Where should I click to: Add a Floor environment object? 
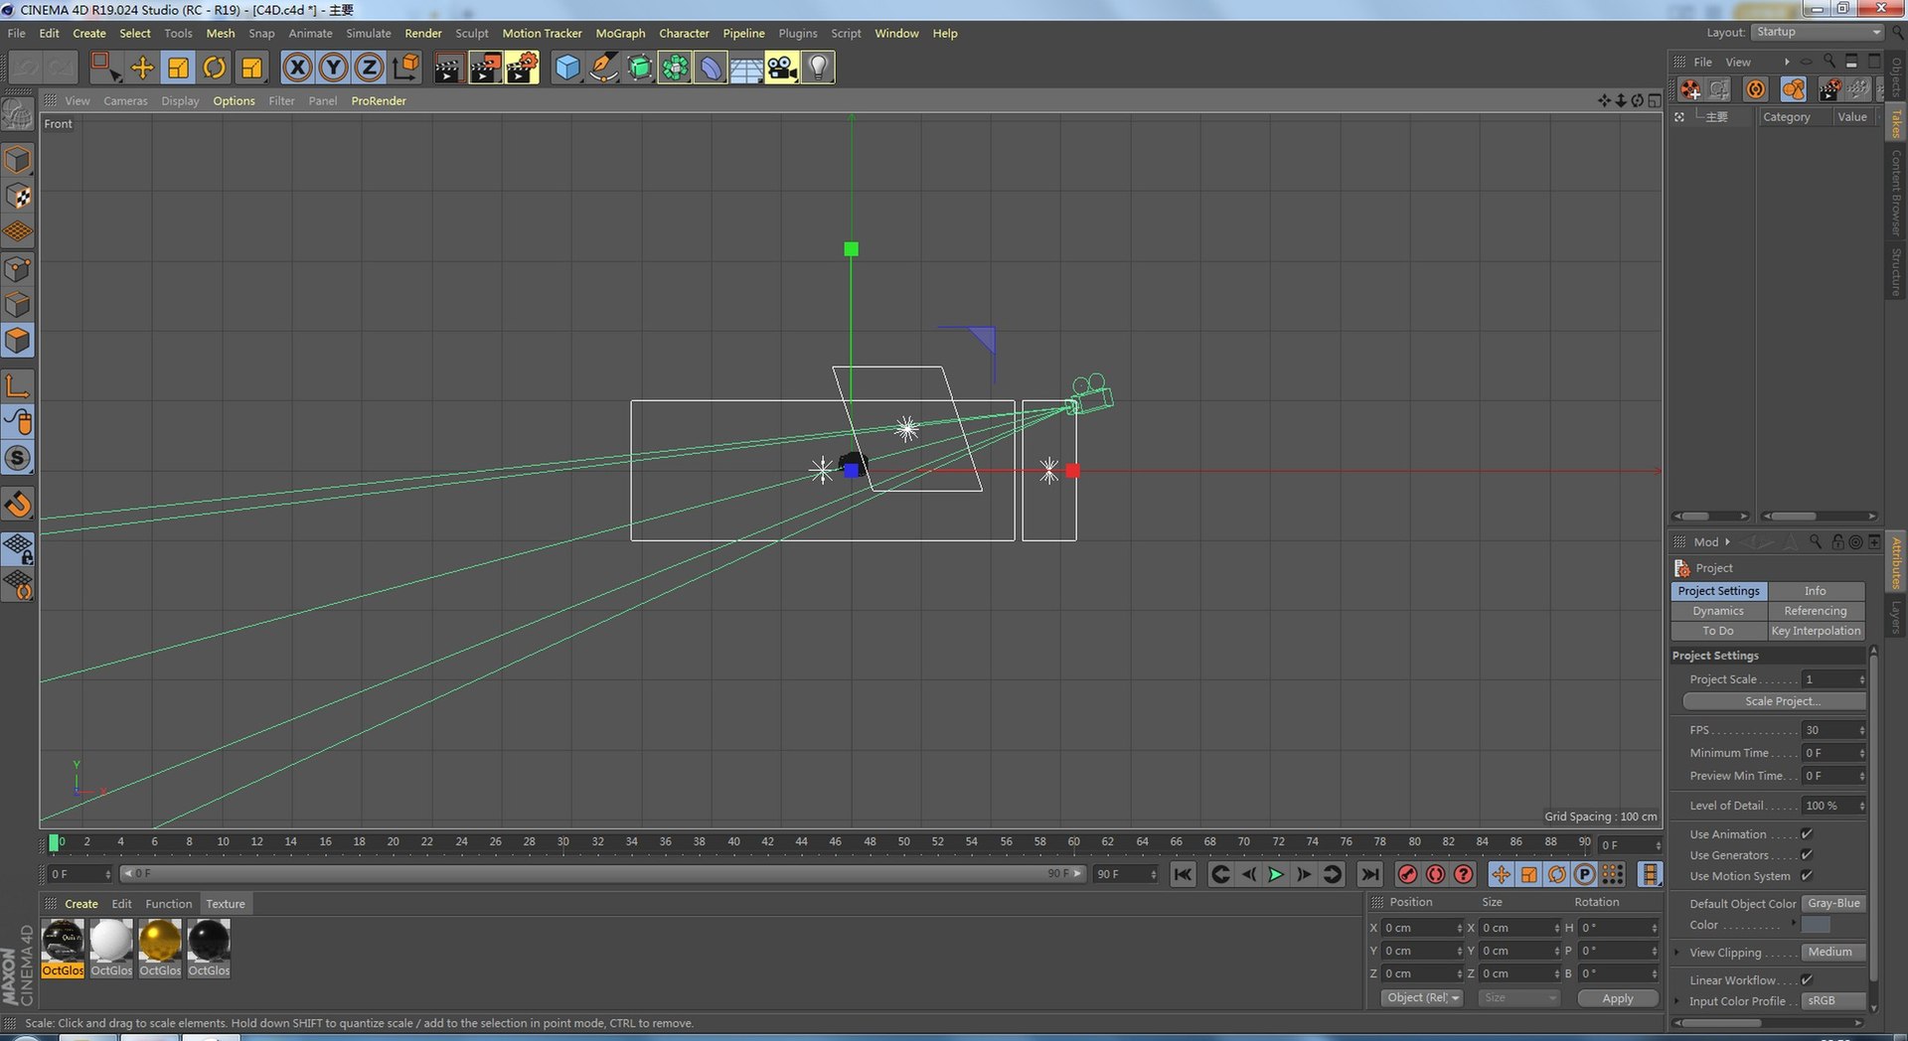click(746, 68)
